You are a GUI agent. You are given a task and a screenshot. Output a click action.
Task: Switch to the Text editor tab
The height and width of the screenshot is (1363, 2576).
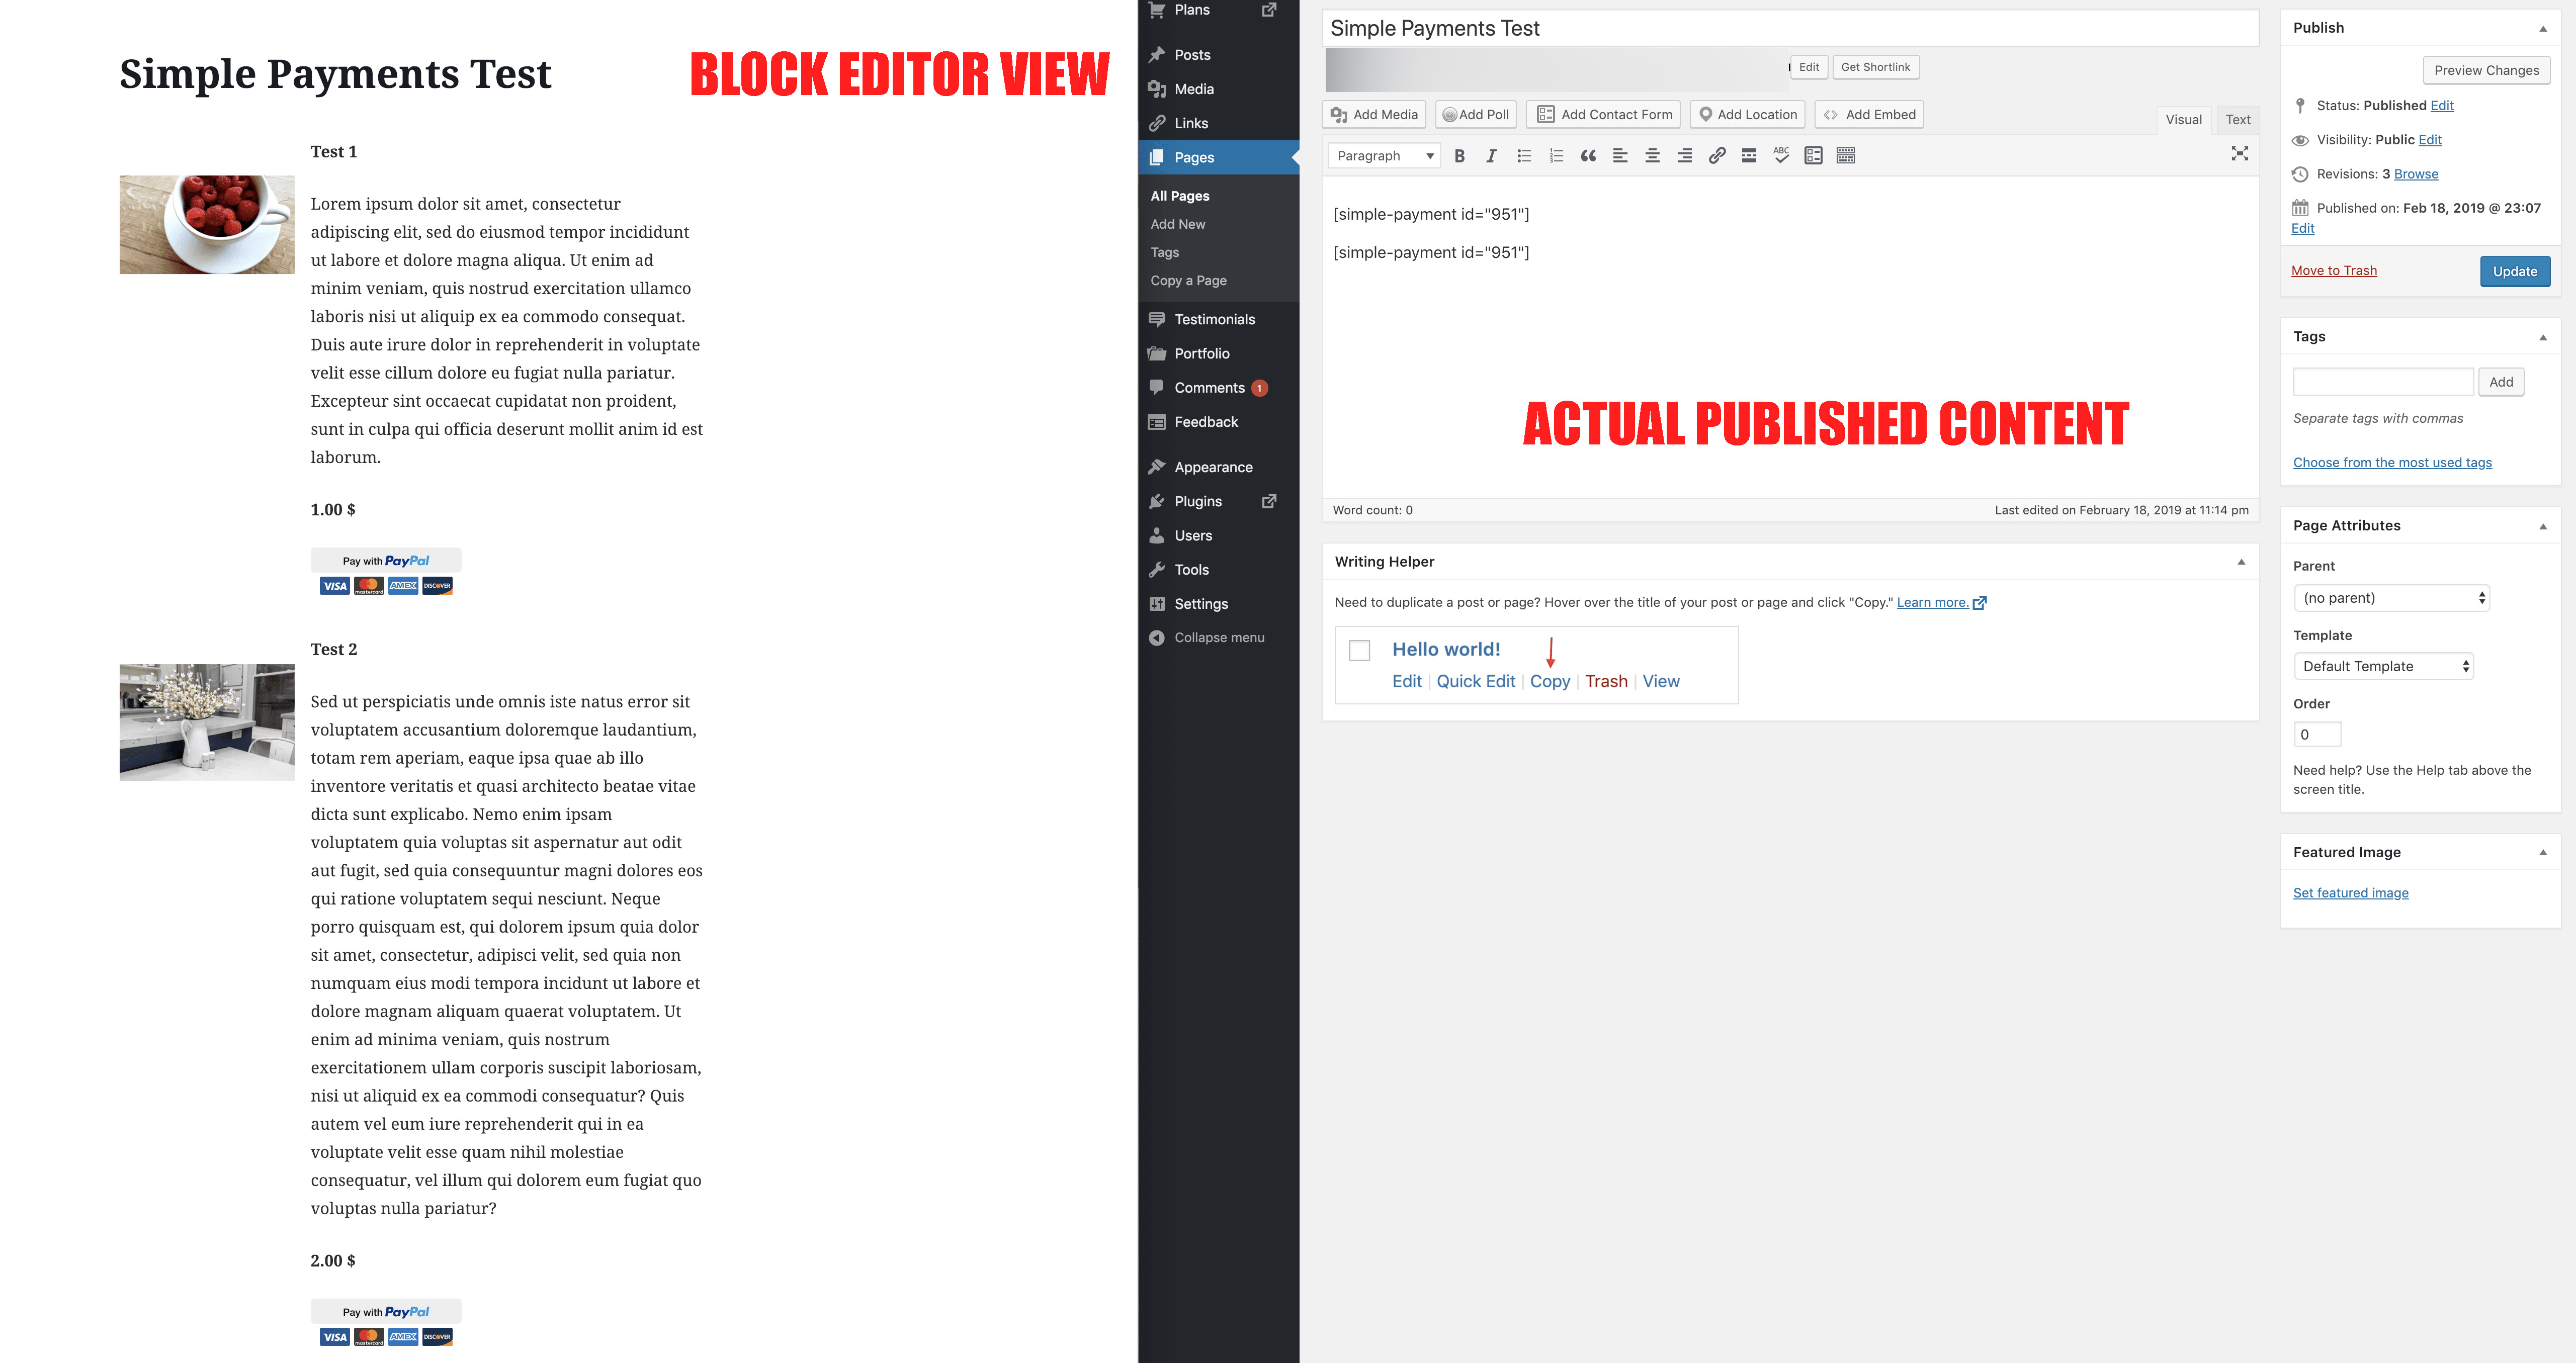point(2237,120)
